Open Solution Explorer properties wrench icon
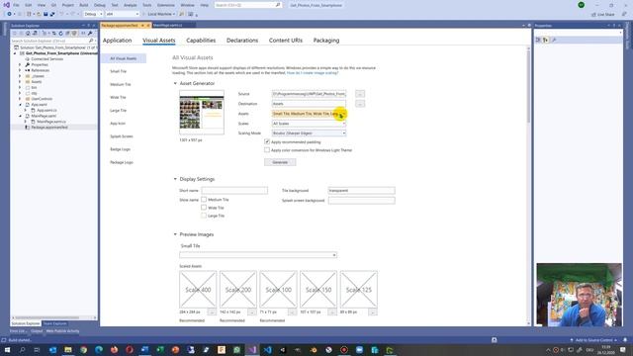 [90, 33]
